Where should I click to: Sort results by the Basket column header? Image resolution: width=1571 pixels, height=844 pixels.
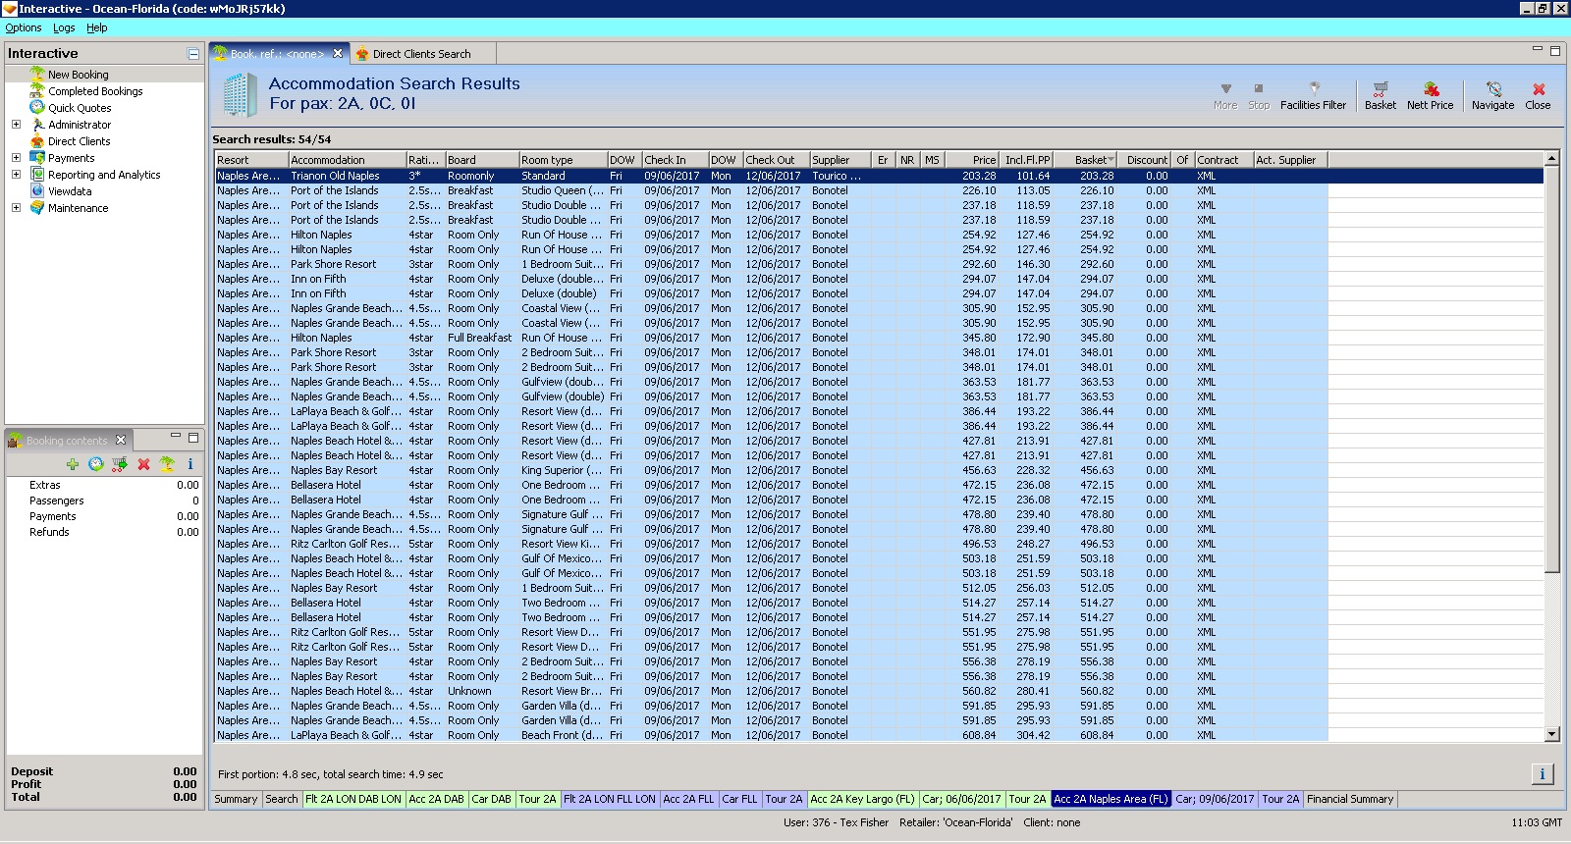1091,160
